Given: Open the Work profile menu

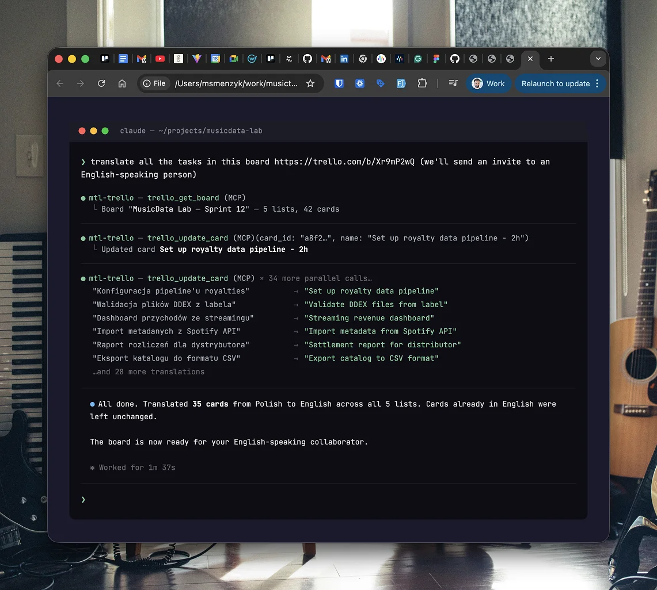Looking at the screenshot, I should pyautogui.click(x=488, y=84).
